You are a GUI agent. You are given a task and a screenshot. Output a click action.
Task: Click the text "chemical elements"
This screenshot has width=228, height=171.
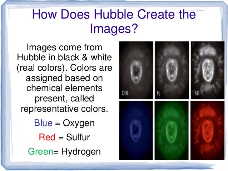coord(64,88)
